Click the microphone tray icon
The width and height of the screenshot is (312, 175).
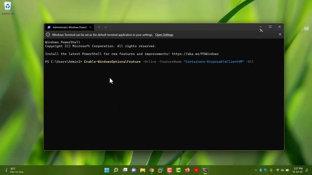pos(271,170)
